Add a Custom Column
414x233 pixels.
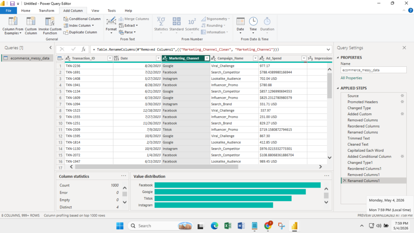[31, 25]
